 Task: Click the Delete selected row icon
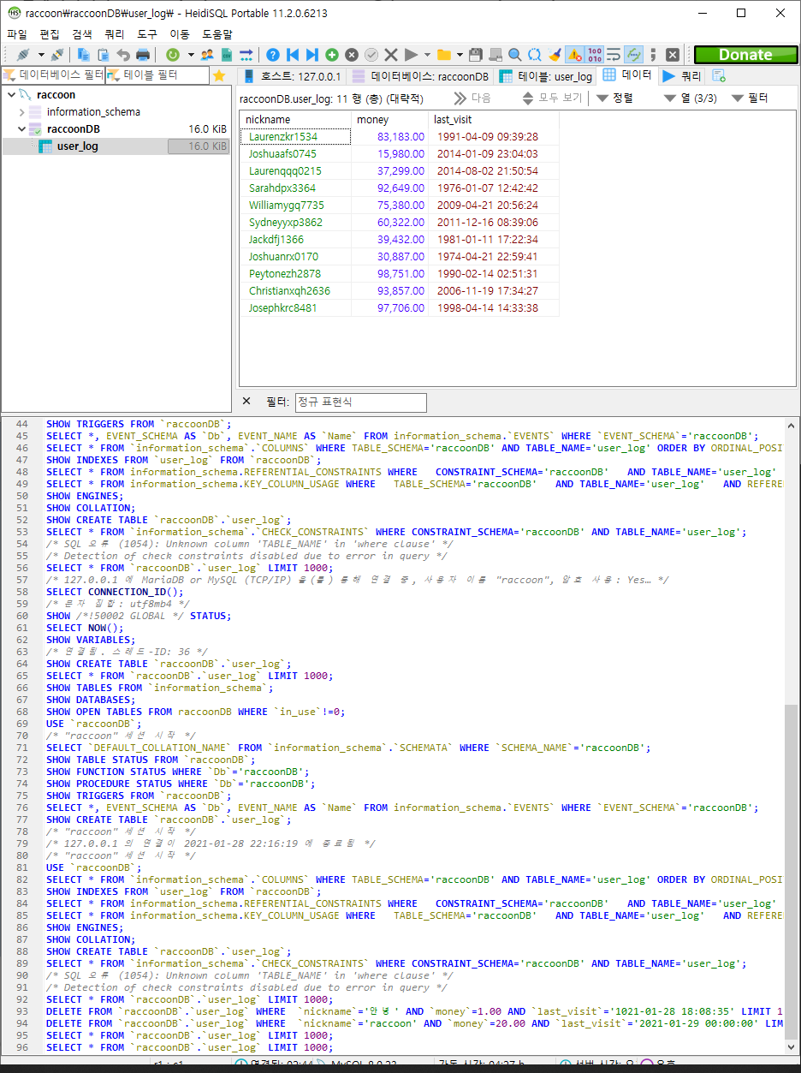[352, 54]
